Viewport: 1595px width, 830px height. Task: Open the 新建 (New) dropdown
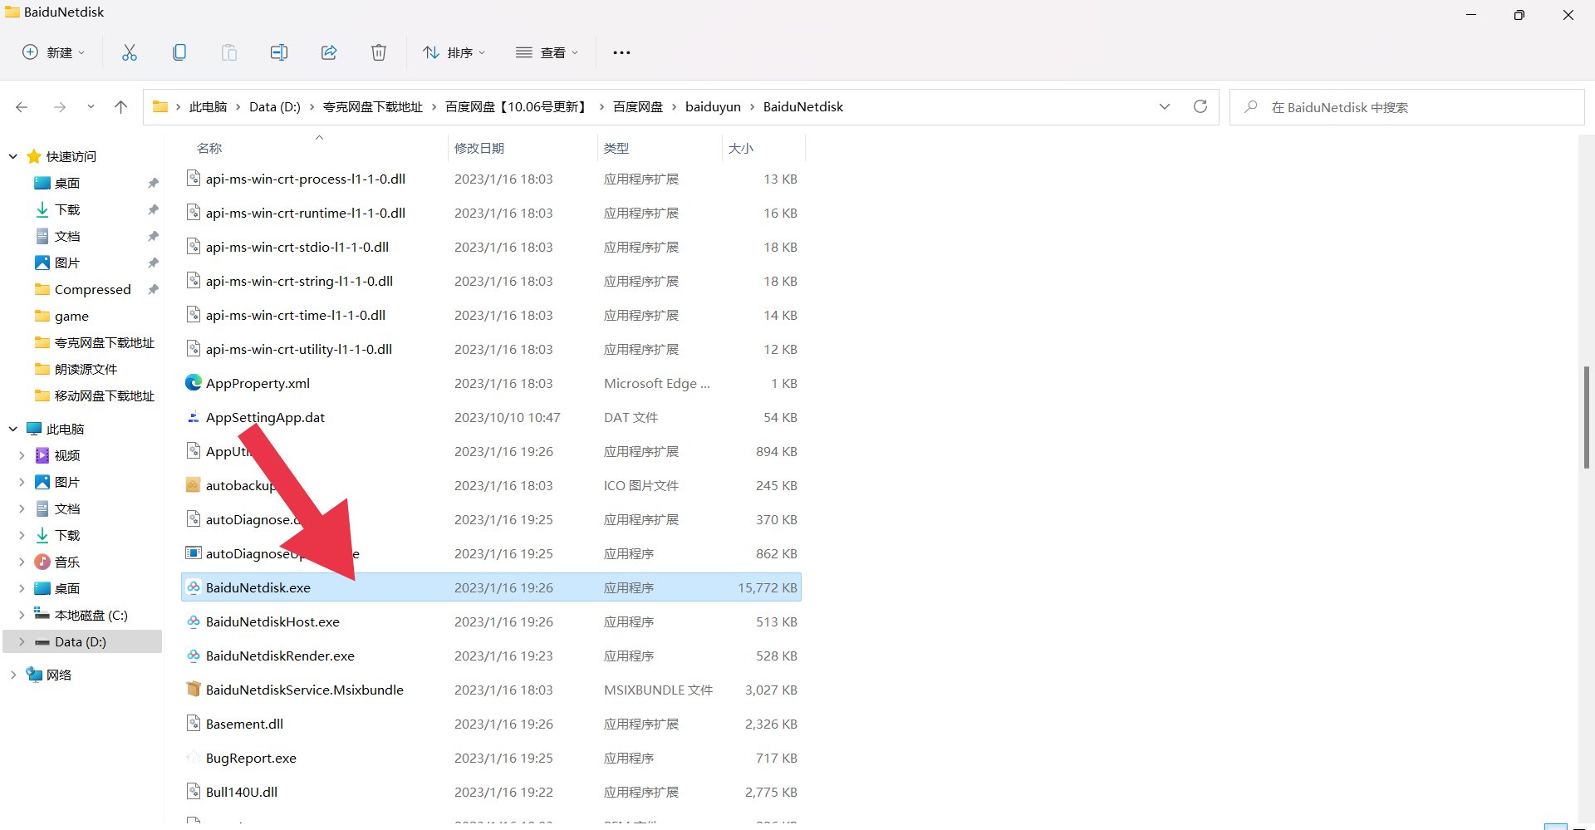pyautogui.click(x=54, y=52)
